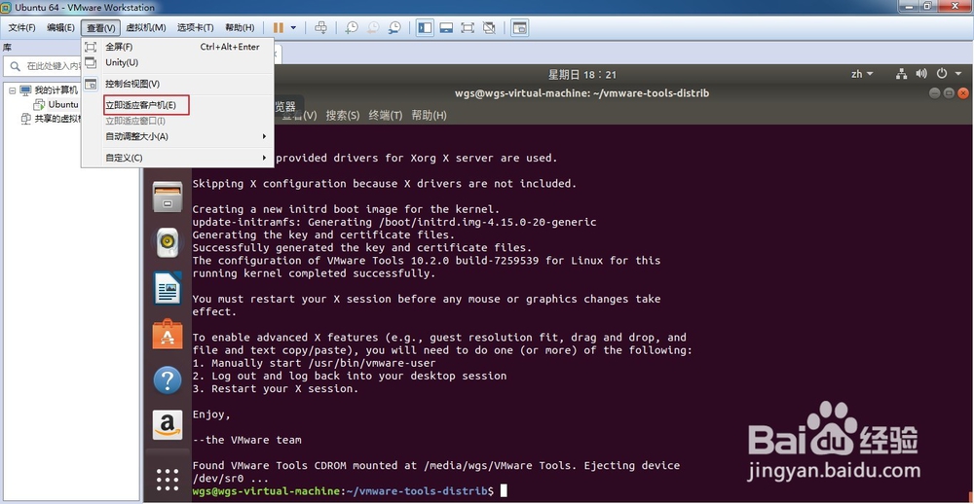Open the dropdown arrow beside the Pause icon
974x504 pixels.
point(294,28)
